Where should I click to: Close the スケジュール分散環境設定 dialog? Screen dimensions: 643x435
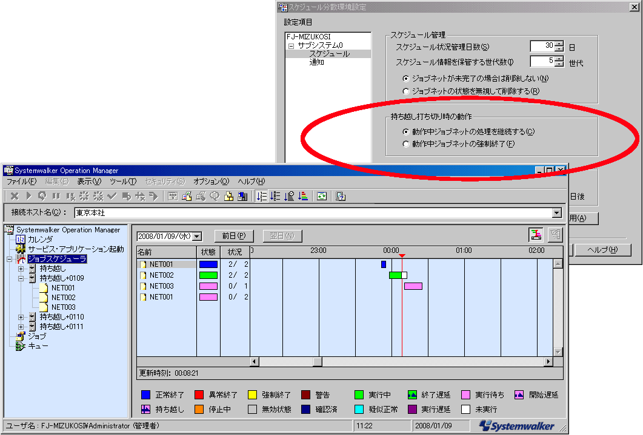634,7
